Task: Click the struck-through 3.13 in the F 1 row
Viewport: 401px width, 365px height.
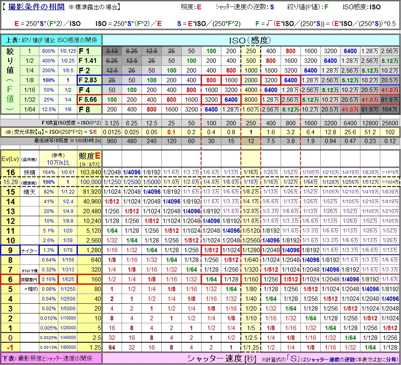Action: (x=112, y=51)
